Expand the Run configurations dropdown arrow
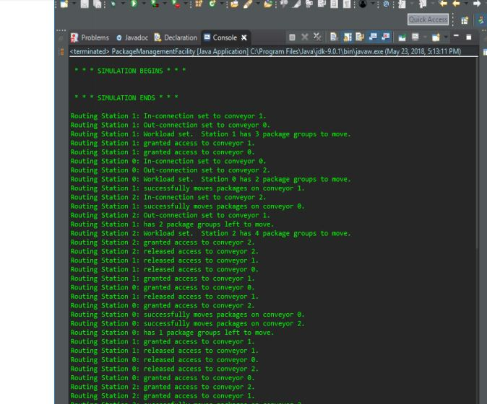Screen dimensions: 487x404 pyautogui.click(x=144, y=4)
